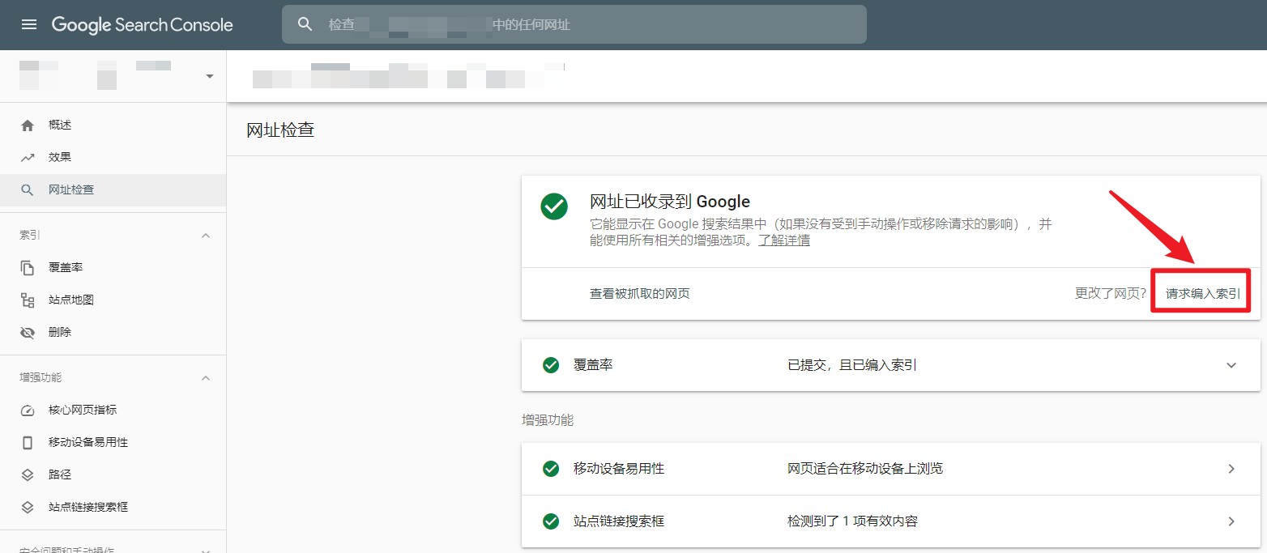1267x553 pixels.
Task: Open 移动设备易用性 from the sidebar
Action: pos(113,443)
